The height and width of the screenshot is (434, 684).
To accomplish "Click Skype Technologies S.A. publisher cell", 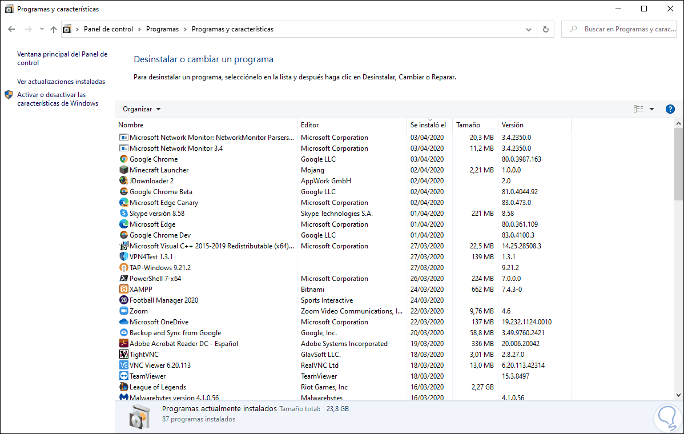I will click(337, 214).
